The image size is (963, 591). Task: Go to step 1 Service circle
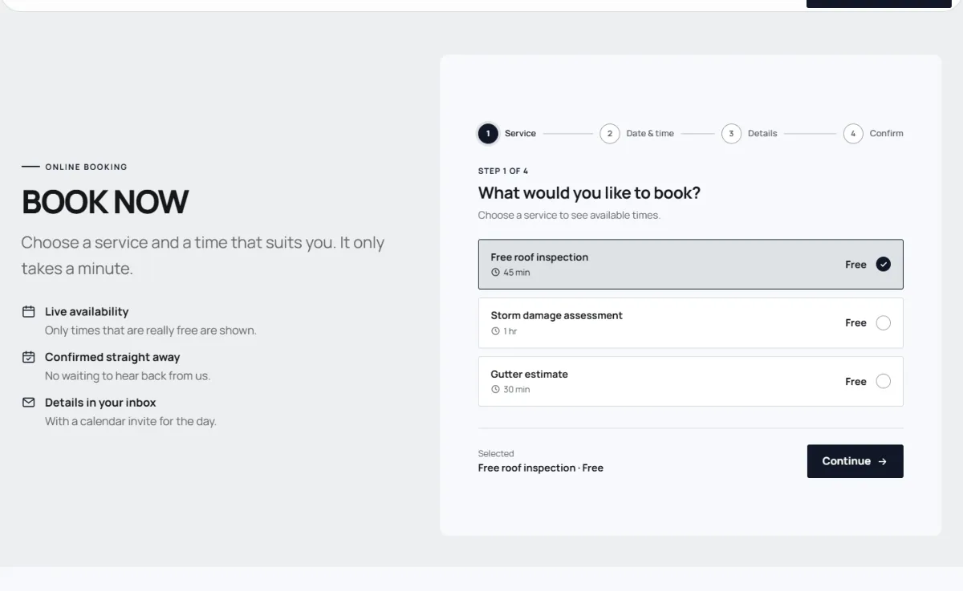click(488, 134)
